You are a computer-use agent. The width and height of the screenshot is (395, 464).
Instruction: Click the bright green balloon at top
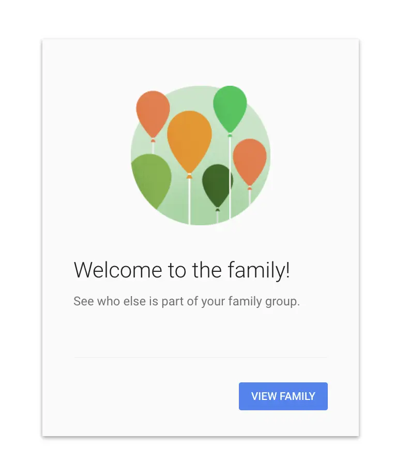(x=230, y=109)
